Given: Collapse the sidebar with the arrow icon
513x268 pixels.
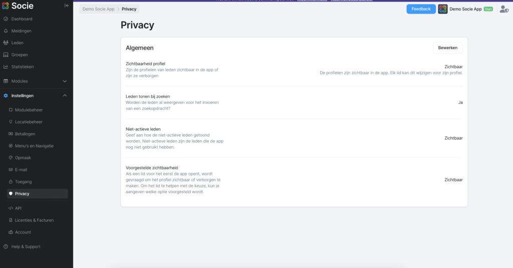Looking at the screenshot, I should 67,6.
